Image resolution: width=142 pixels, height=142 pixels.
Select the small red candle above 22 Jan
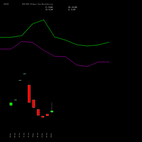pos(47,115)
